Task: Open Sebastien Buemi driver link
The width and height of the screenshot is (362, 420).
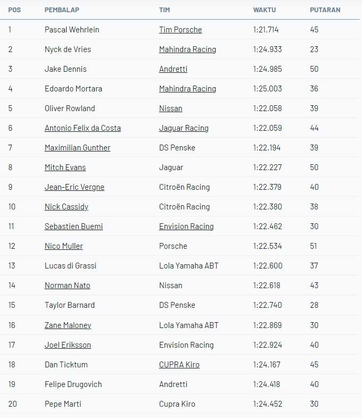Action: [73, 226]
